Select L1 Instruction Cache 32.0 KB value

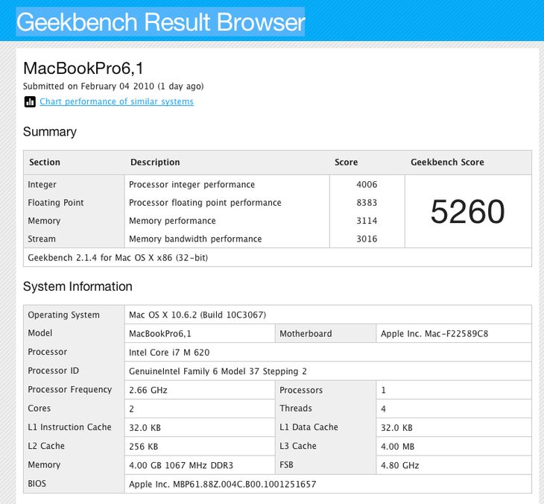(x=145, y=428)
